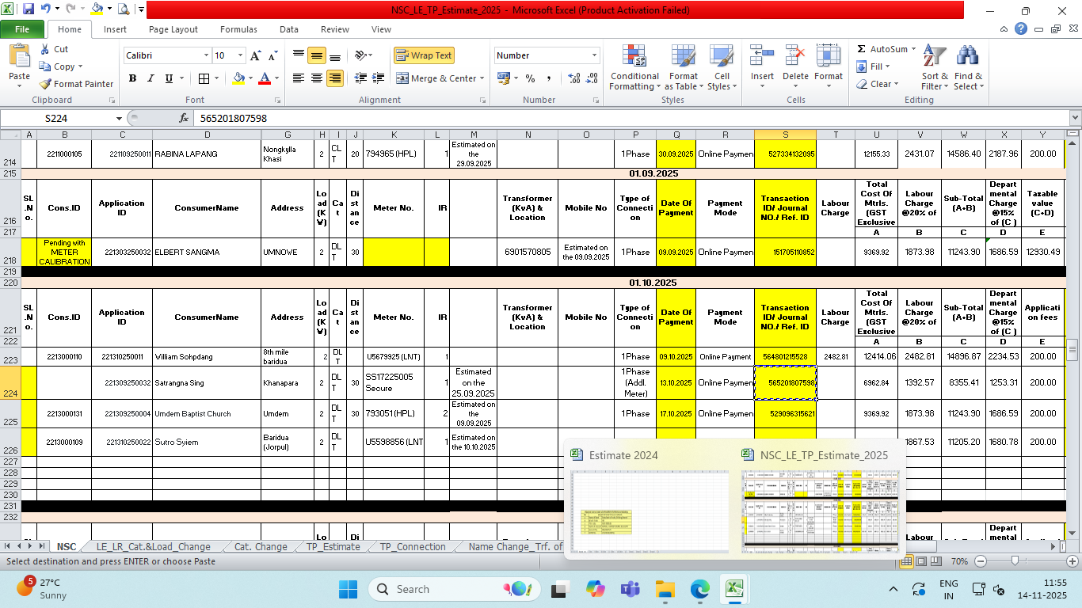This screenshot has height=608, width=1082.
Task: Click the Merge & Center button
Action: point(436,78)
